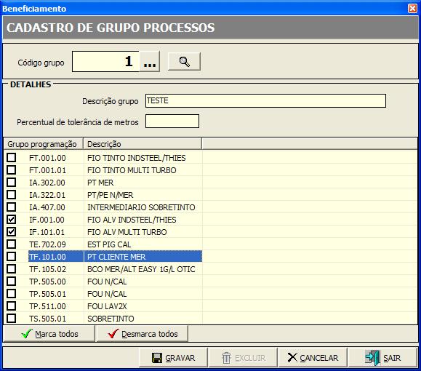Click the Código grupo number field
Viewport: 421px width, 371px height.
pyautogui.click(x=105, y=62)
